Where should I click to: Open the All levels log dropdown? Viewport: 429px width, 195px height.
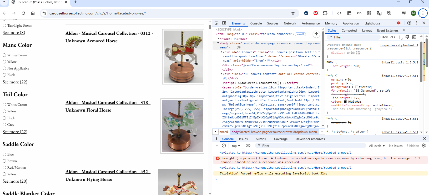point(377,146)
